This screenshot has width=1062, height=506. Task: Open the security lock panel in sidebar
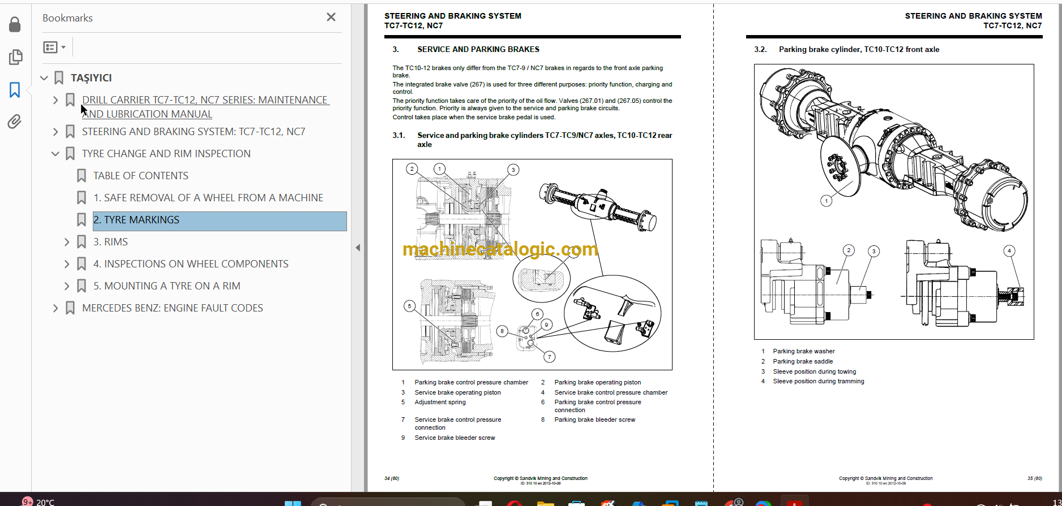15,24
